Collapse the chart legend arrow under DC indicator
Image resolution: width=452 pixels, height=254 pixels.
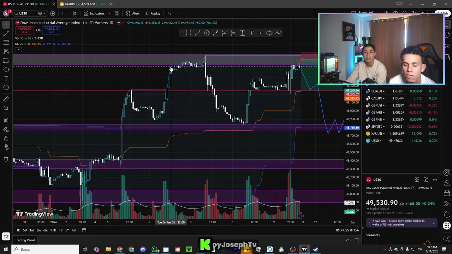[18, 50]
